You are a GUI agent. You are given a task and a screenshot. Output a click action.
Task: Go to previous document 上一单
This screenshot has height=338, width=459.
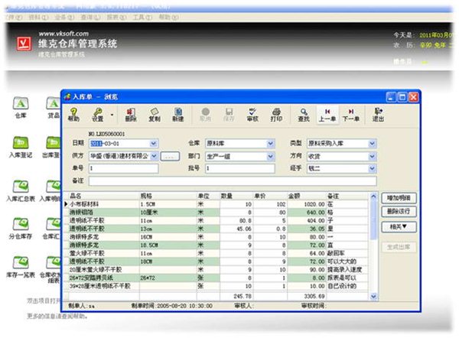pos(327,115)
